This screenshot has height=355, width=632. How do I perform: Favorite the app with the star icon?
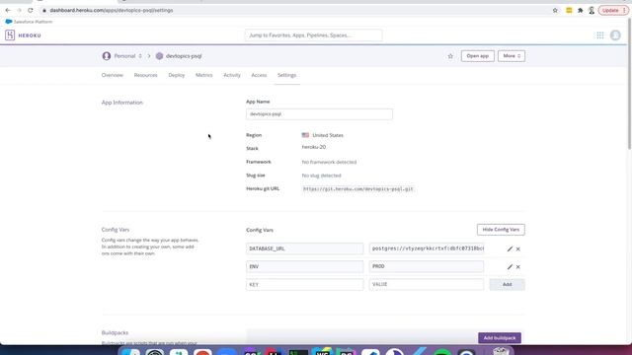450,56
